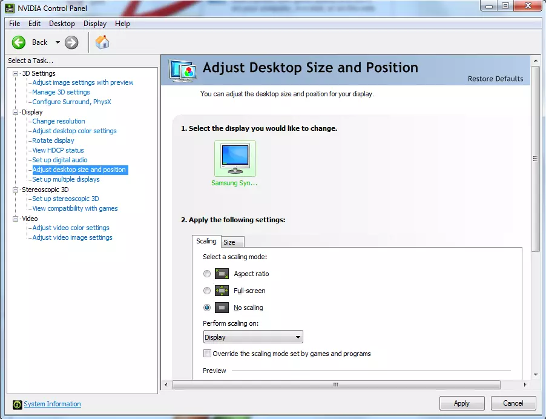The width and height of the screenshot is (546, 419).
Task: Open the Perform scaling on dropdown
Action: click(x=253, y=337)
